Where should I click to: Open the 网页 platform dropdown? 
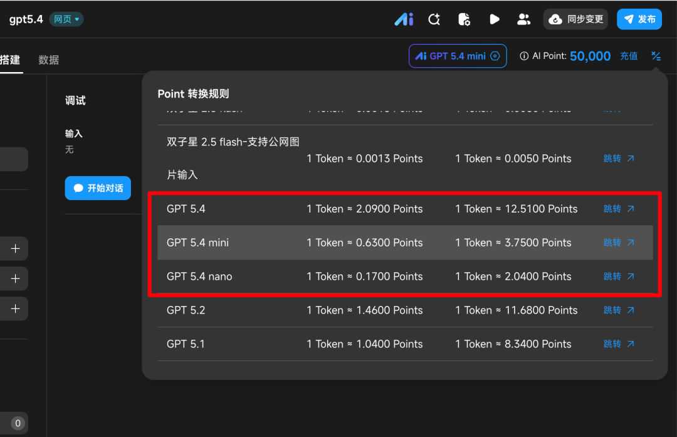pyautogui.click(x=66, y=19)
